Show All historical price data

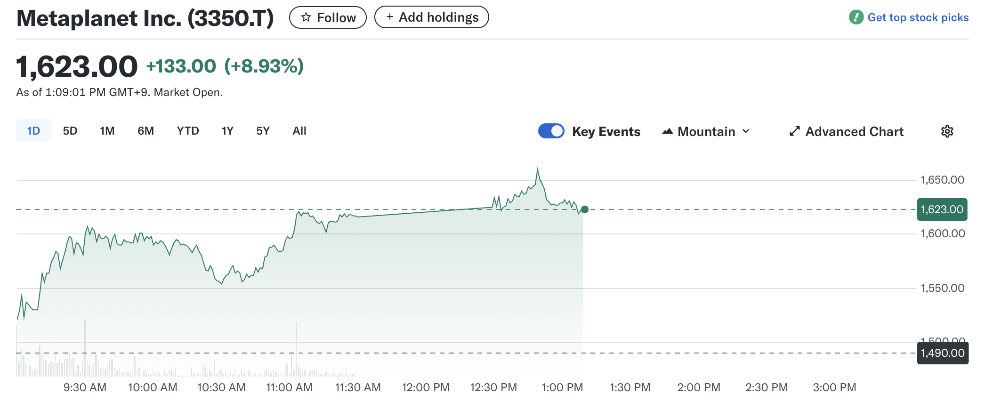tap(299, 131)
